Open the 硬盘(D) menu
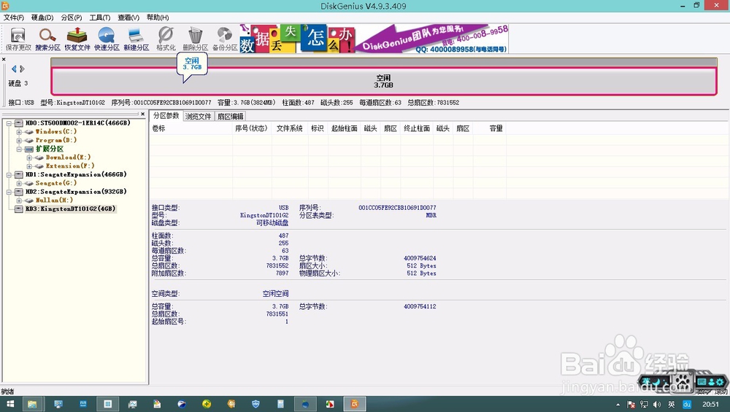The height and width of the screenshot is (412, 730). point(42,18)
